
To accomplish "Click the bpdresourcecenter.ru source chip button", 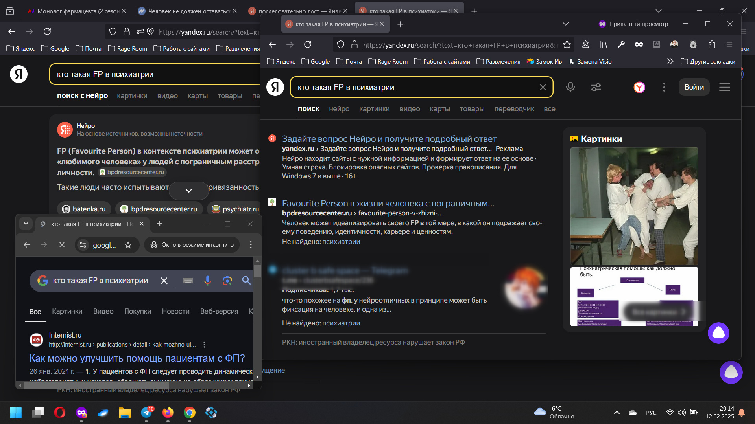I will click(x=159, y=209).
